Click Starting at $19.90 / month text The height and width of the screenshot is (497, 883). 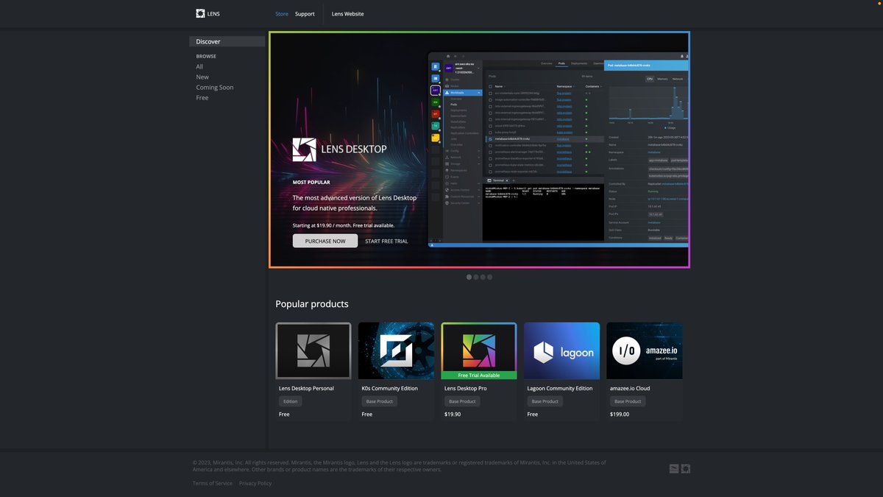(x=344, y=225)
